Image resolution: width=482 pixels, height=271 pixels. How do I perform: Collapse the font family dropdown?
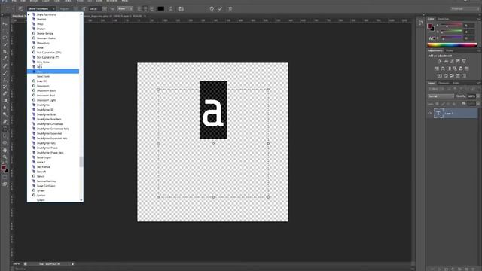(53, 9)
